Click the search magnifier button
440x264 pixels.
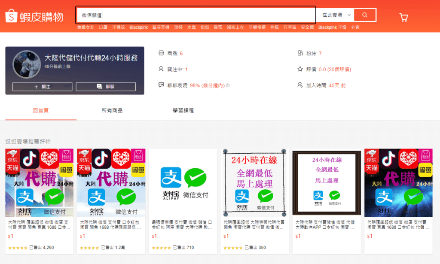pyautogui.click(x=365, y=15)
